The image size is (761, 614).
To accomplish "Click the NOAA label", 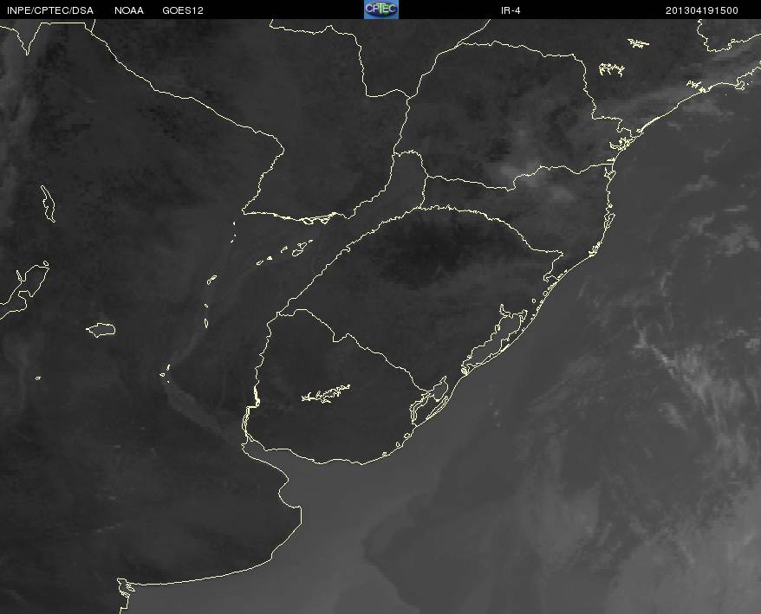I will (129, 10).
